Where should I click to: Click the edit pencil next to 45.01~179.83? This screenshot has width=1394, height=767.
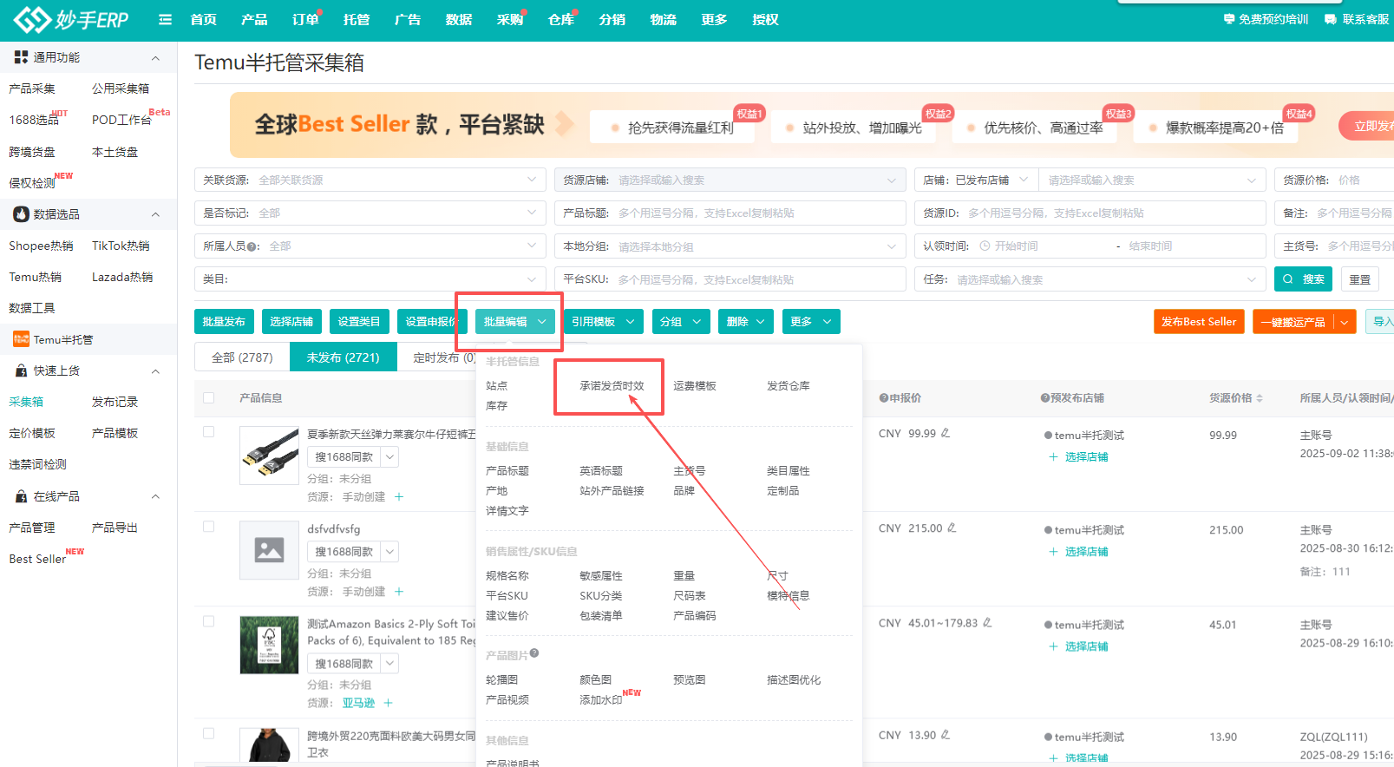pyautogui.click(x=987, y=623)
